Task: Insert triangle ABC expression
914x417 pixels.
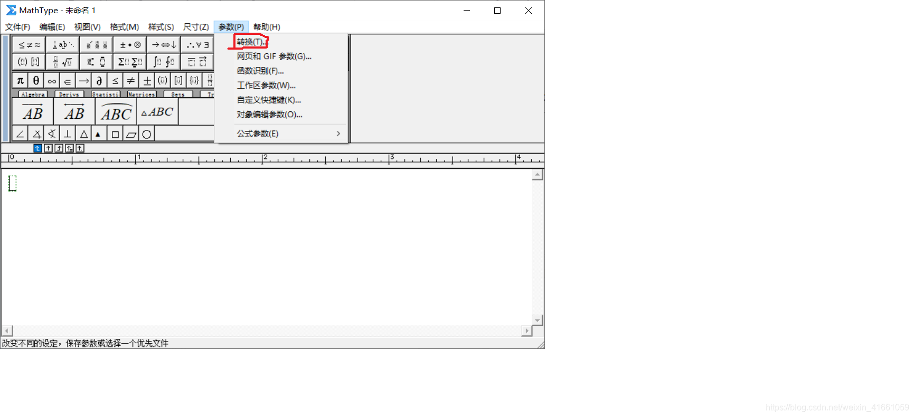Action: click(x=157, y=112)
